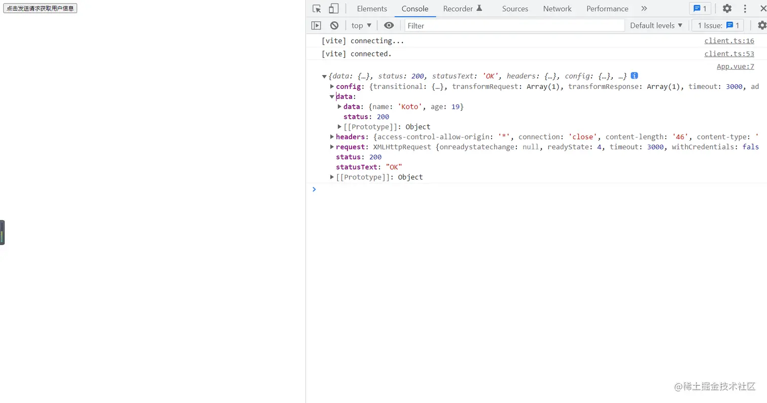The image size is (767, 403).
Task: Open the three-dot DevTools customize menu
Action: coord(745,9)
